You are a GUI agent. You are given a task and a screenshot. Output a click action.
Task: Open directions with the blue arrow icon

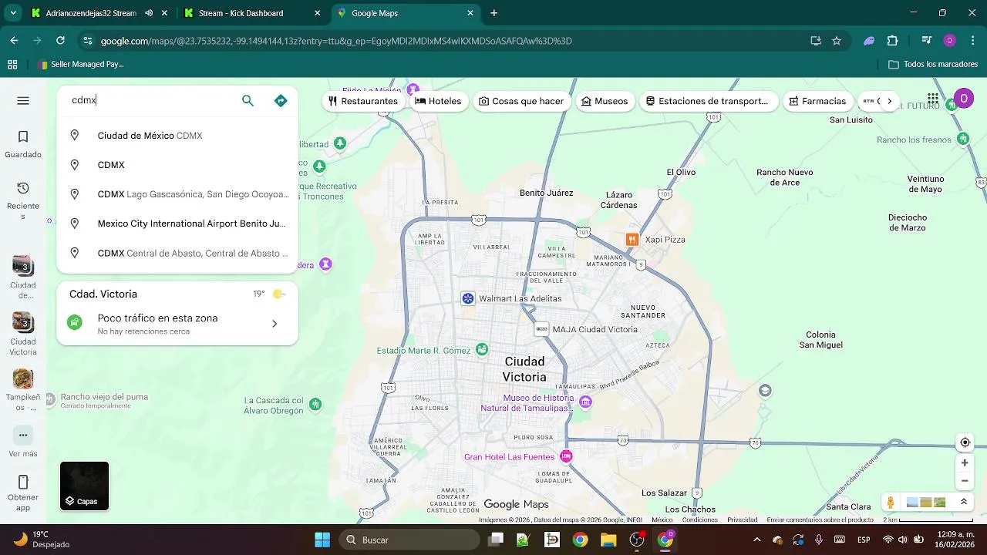coord(281,101)
